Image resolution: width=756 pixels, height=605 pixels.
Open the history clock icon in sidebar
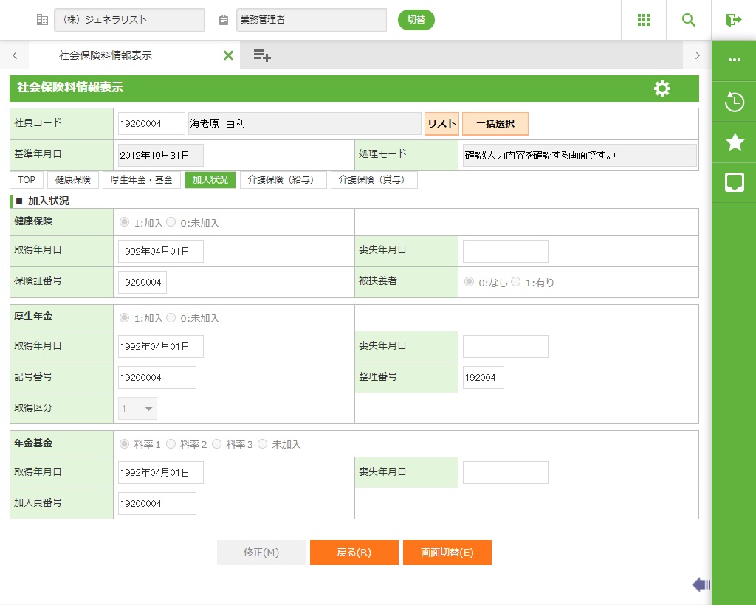[x=734, y=102]
